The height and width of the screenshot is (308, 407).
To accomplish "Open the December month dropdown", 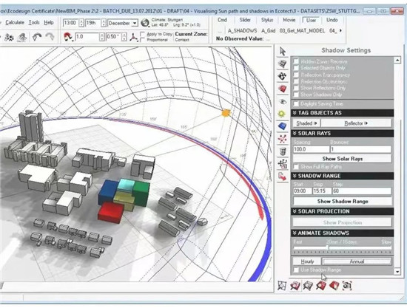I will [x=123, y=23].
